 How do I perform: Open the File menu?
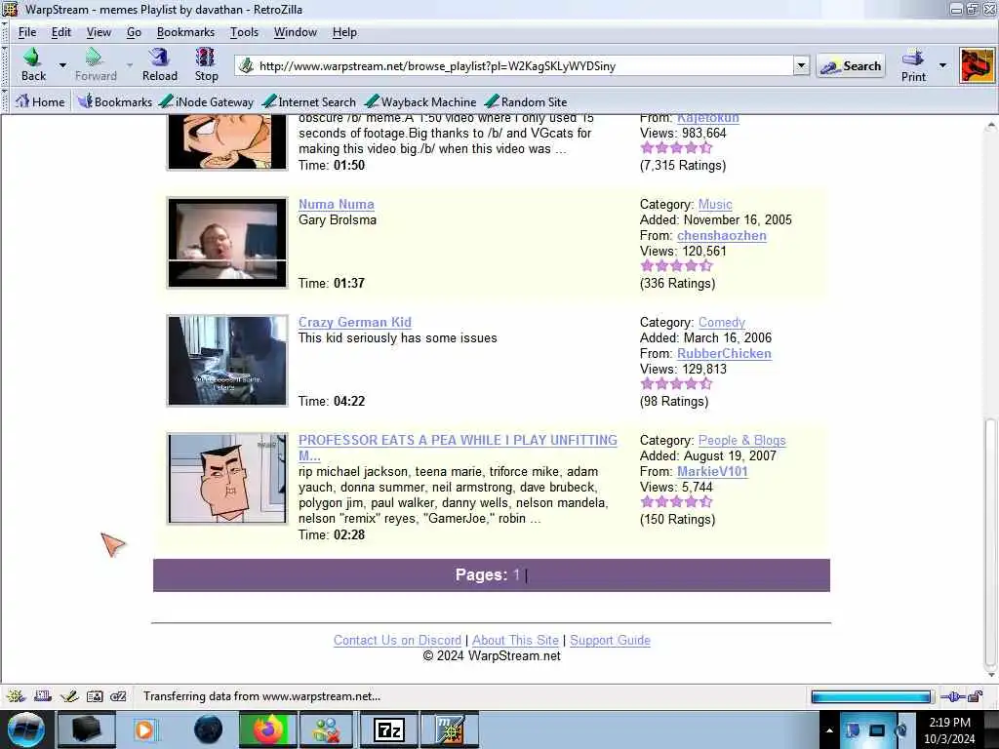coord(26,32)
